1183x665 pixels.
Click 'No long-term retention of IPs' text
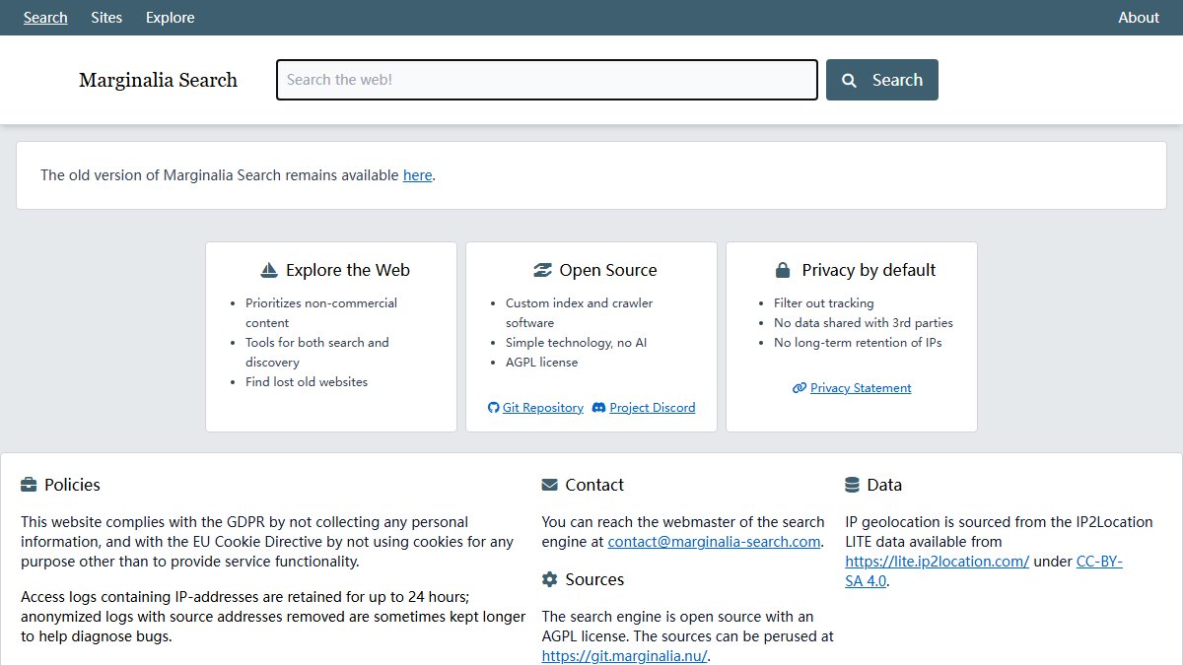click(x=858, y=343)
